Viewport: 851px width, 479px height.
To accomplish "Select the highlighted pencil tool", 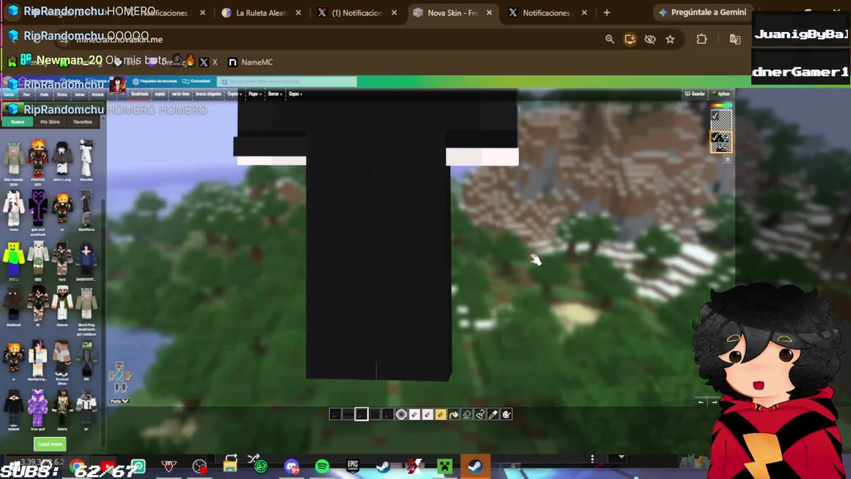I will point(361,414).
